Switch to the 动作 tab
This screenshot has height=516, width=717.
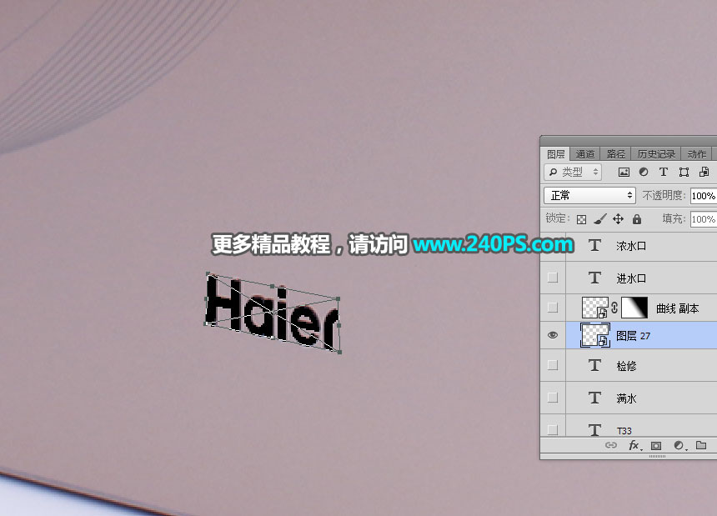pyautogui.click(x=696, y=154)
